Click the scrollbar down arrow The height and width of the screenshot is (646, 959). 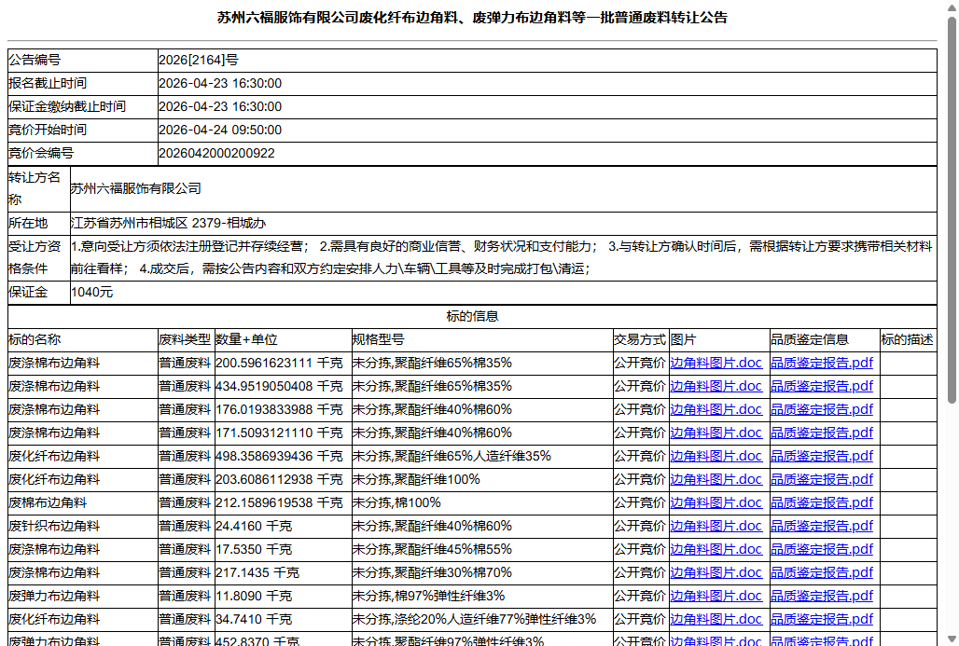(x=951, y=639)
